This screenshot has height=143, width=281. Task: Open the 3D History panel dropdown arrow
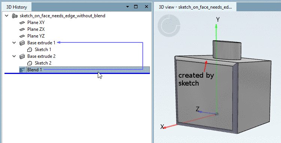127,7
